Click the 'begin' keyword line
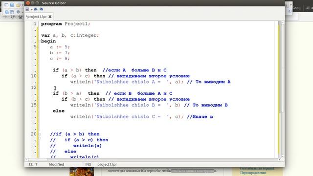This screenshot has width=313, height=176. point(48,41)
